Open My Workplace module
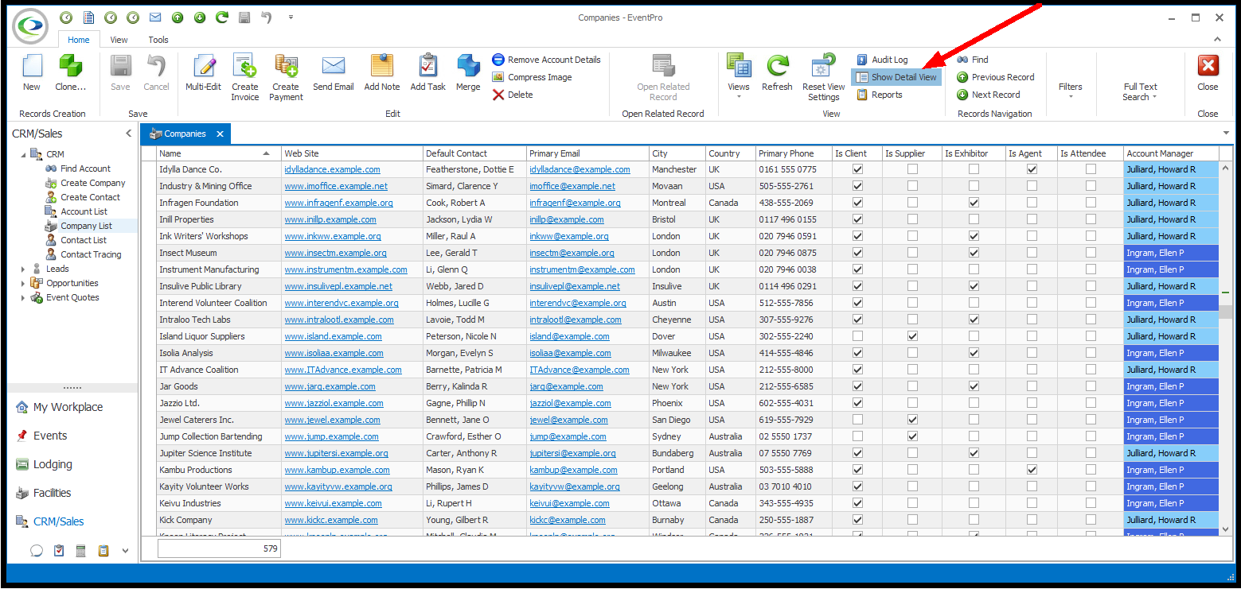This screenshot has width=1241, height=589. tap(68, 407)
